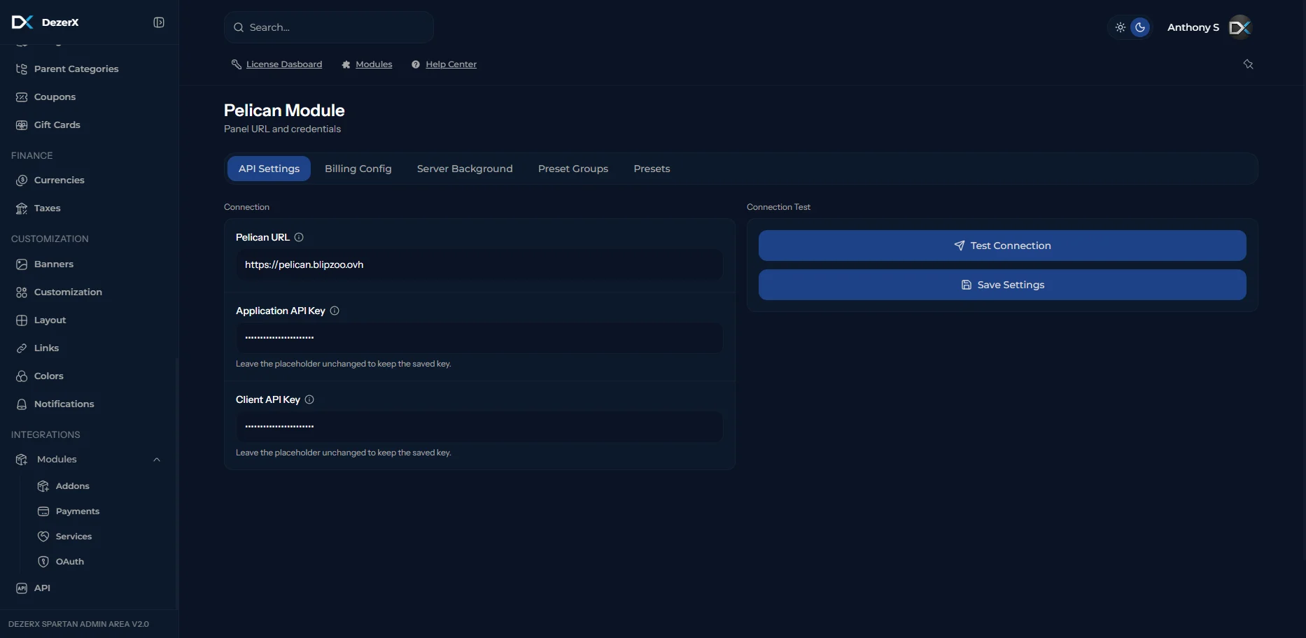Click the Payments card icon
Screen dimensions: 1306x638
pos(43,511)
